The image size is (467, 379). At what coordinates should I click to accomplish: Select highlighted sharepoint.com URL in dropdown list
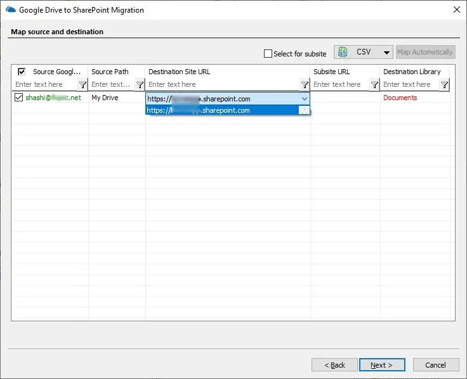[223, 110]
